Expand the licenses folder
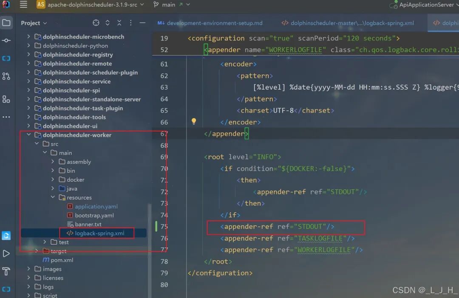This screenshot has height=298, width=459. 28,278
